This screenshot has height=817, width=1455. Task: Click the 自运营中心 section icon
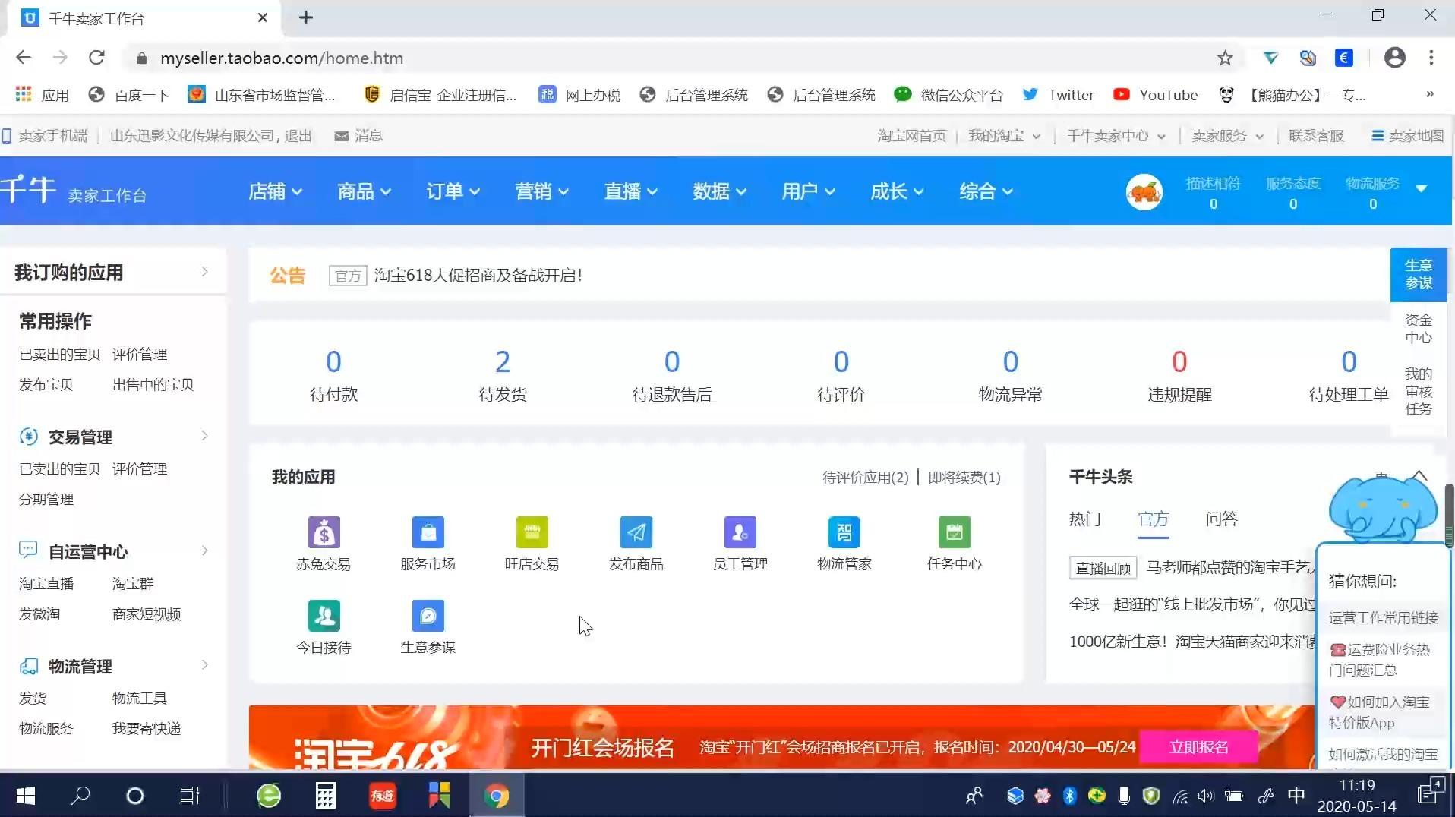coord(29,550)
